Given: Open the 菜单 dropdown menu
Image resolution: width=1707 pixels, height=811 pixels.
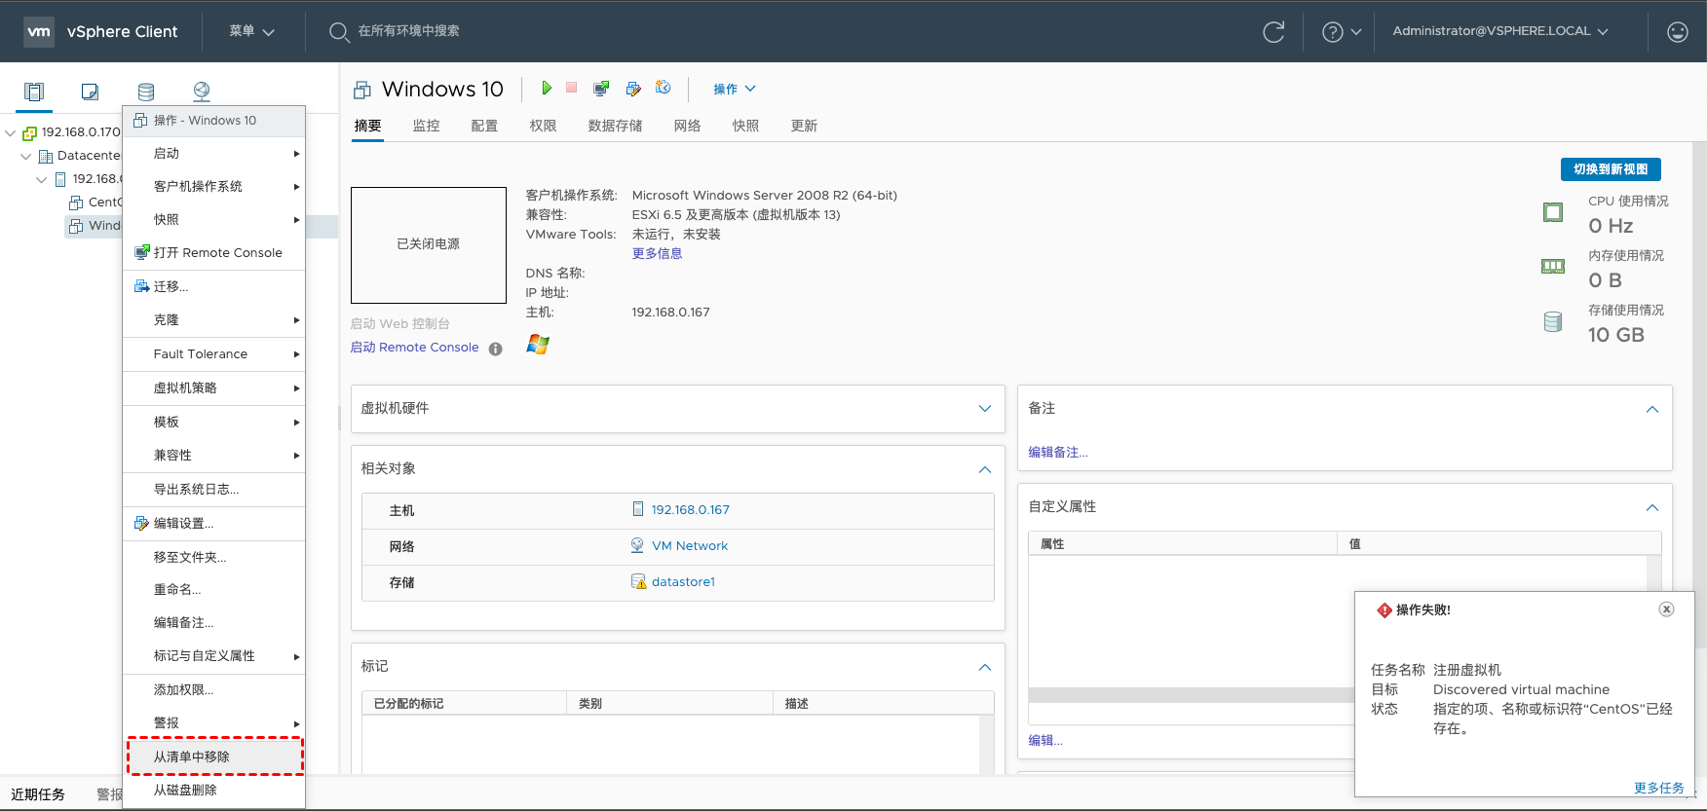Looking at the screenshot, I should [251, 31].
